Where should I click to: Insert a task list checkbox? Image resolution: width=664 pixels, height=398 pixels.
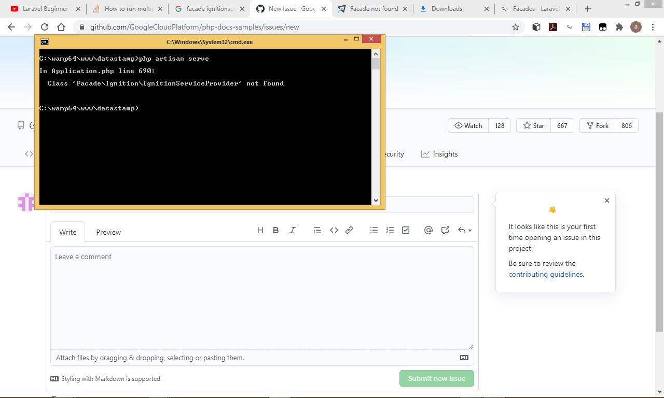pyautogui.click(x=405, y=230)
